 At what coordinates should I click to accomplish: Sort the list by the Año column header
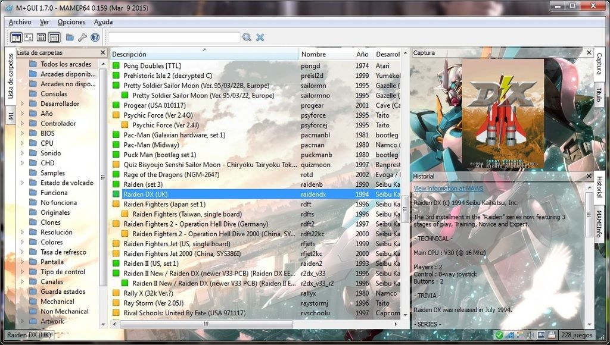[363, 54]
